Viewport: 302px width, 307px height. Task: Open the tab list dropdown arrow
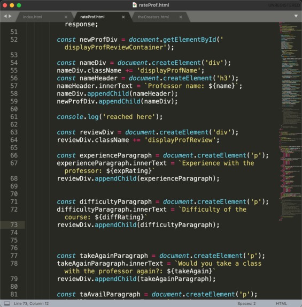coord(296,16)
